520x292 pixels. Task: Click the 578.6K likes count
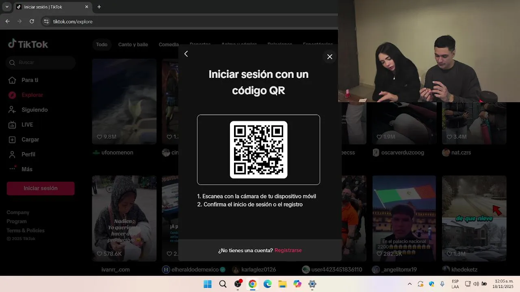(x=109, y=254)
